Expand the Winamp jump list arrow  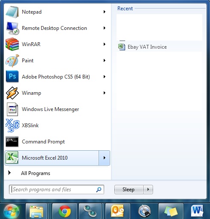(105, 93)
